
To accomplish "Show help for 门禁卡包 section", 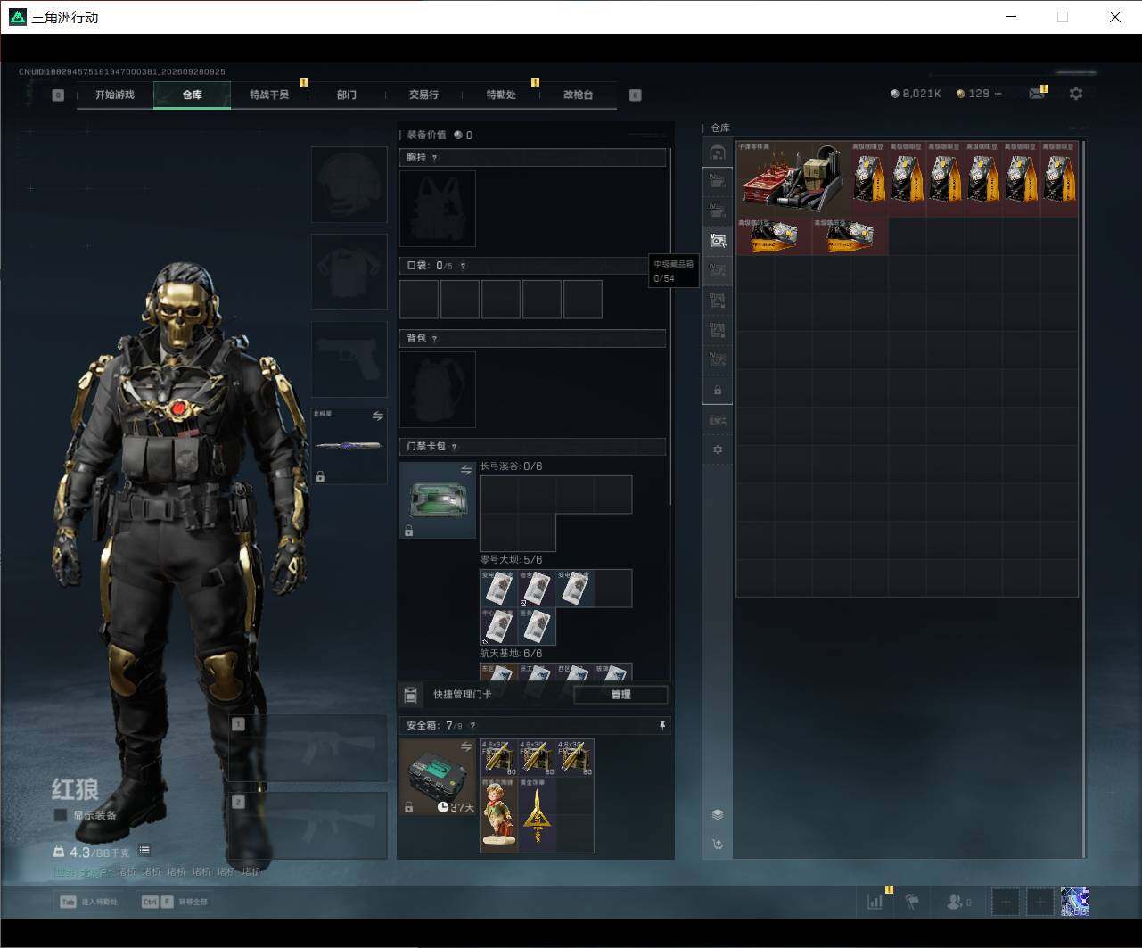I will [455, 447].
